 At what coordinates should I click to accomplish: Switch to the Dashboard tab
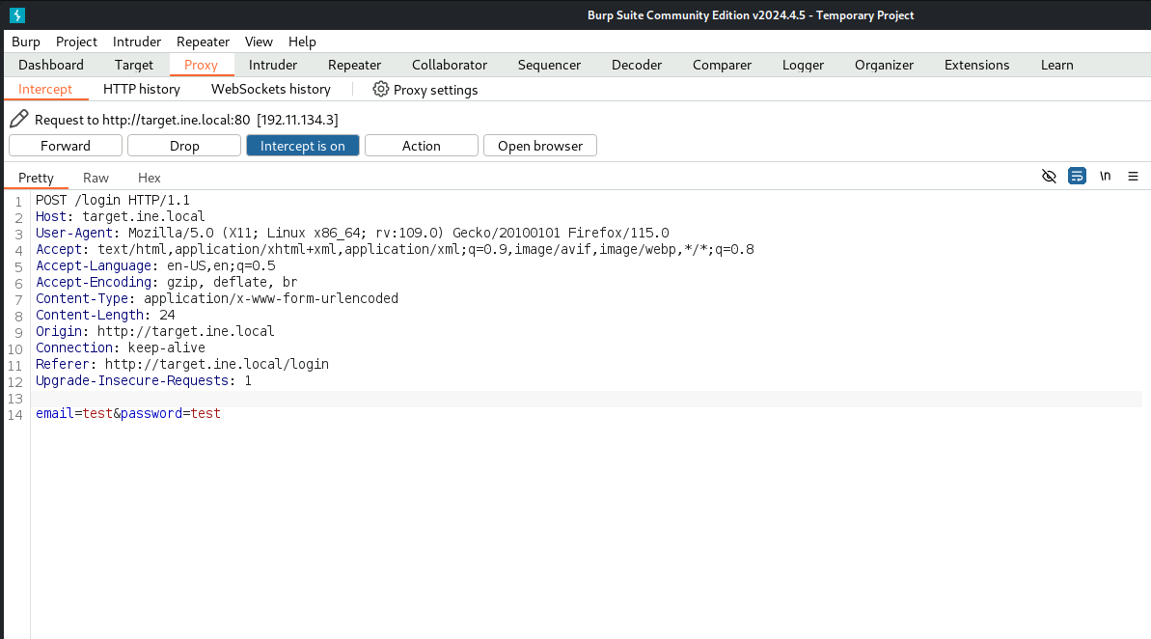coord(50,65)
